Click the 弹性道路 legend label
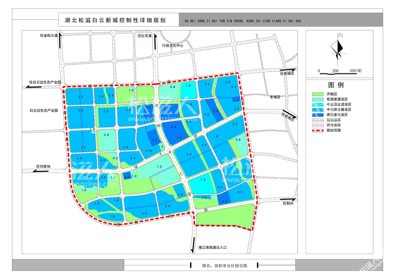Image resolution: width=395 pixels, height=279 pixels. coord(334,125)
